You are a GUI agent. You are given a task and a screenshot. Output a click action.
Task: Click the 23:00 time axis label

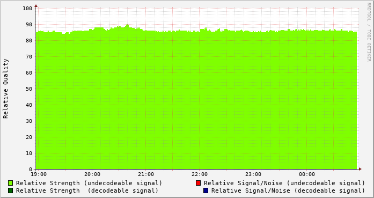(253, 174)
